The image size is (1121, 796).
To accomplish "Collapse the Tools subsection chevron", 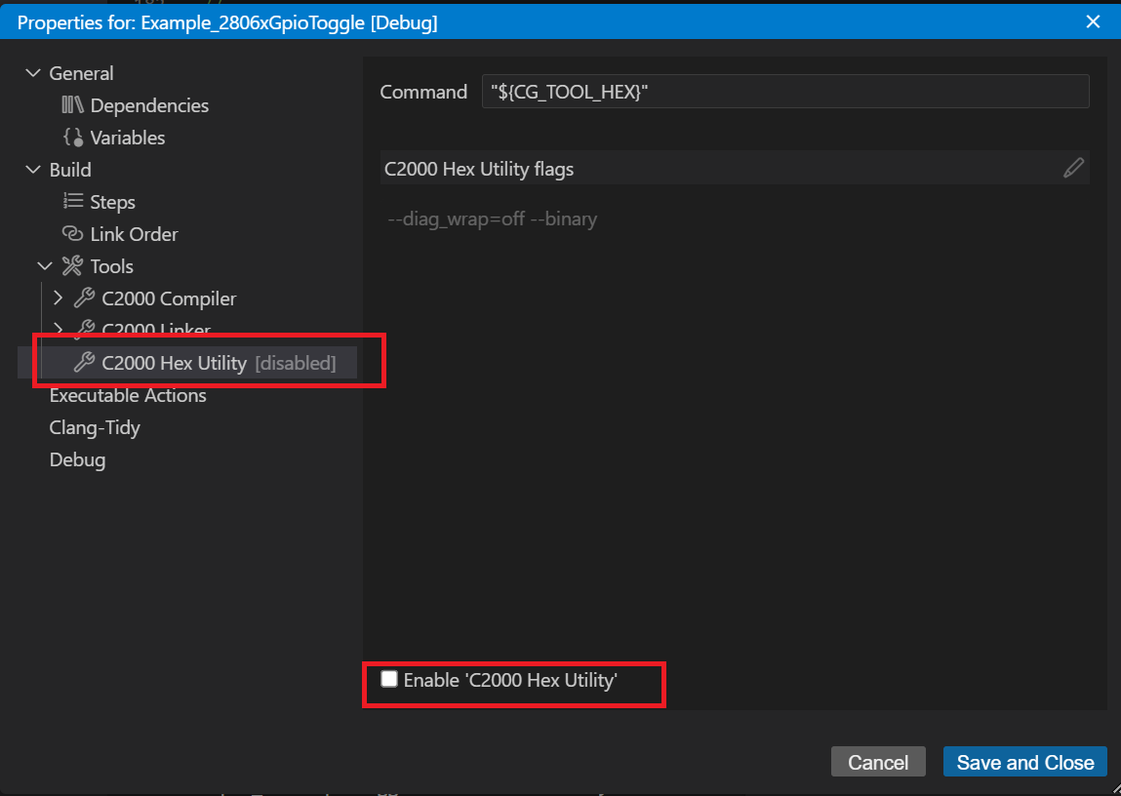I will (45, 265).
